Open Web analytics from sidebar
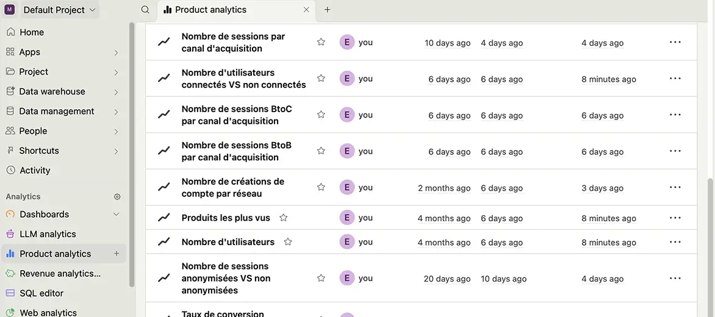This screenshot has width=715, height=317. pyautogui.click(x=48, y=312)
